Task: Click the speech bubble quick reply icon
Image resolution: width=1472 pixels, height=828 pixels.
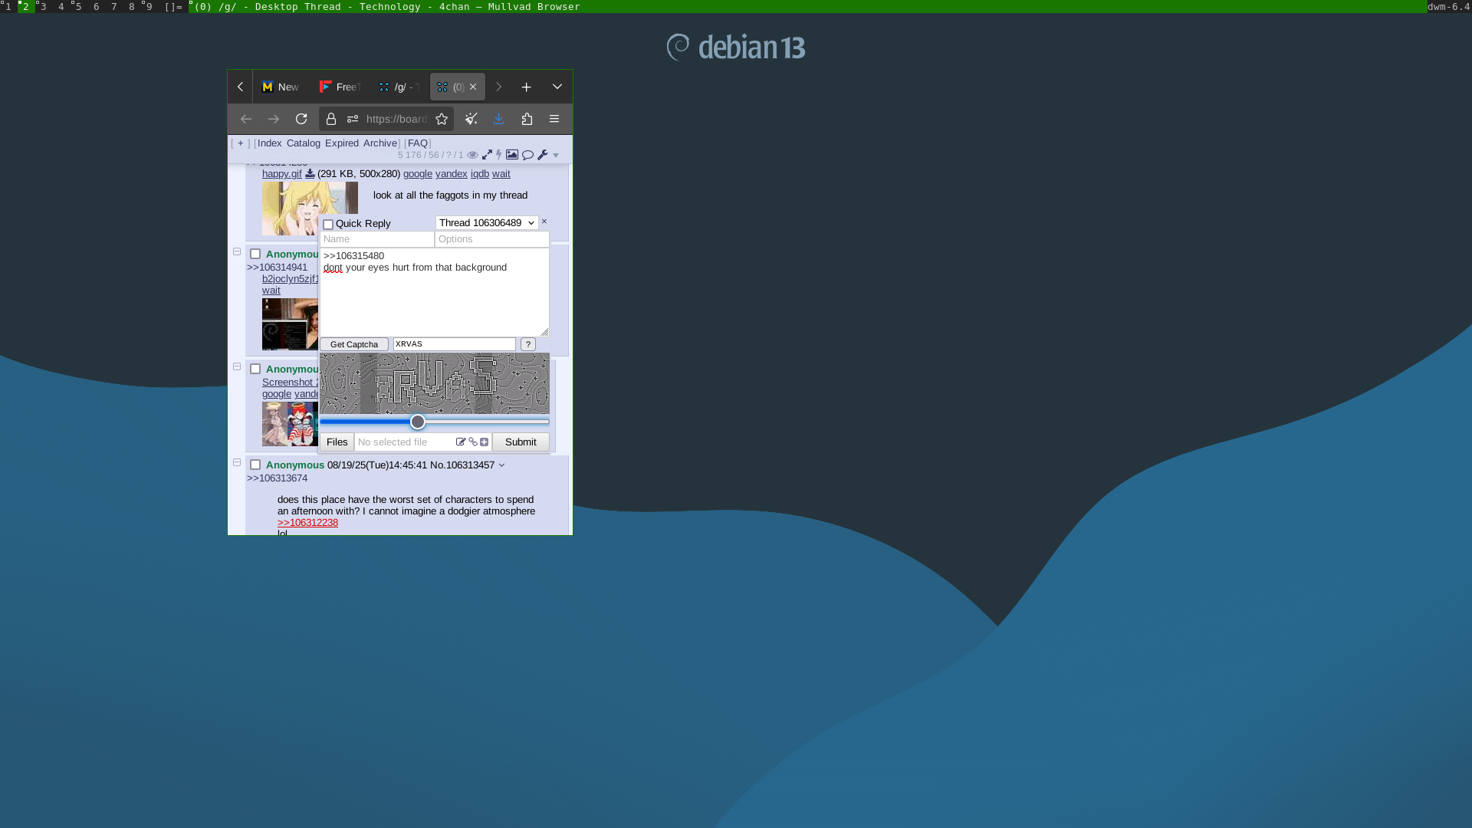Action: pos(527,155)
